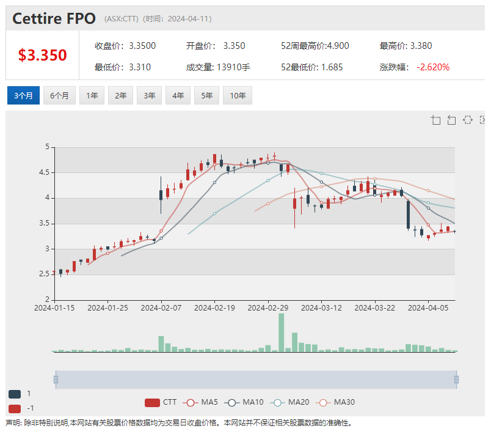Toggle the CTT candlestick legend item
Image resolution: width=491 pixels, height=434 pixels.
pyautogui.click(x=161, y=402)
